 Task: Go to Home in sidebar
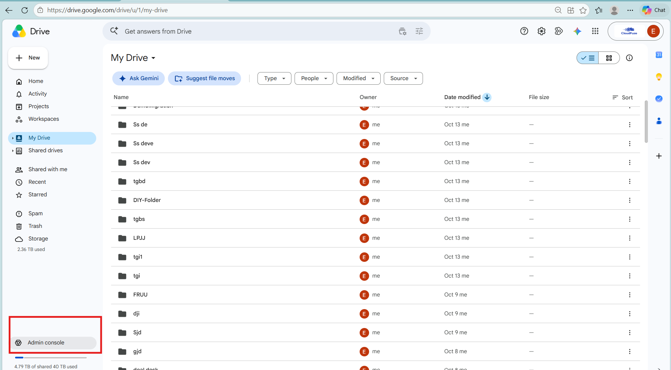(36, 81)
